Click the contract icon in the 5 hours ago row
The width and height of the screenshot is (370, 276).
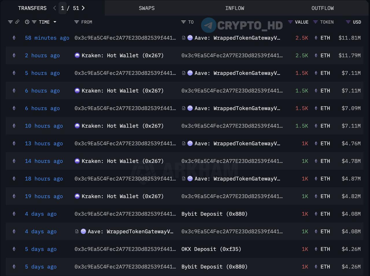point(184,73)
